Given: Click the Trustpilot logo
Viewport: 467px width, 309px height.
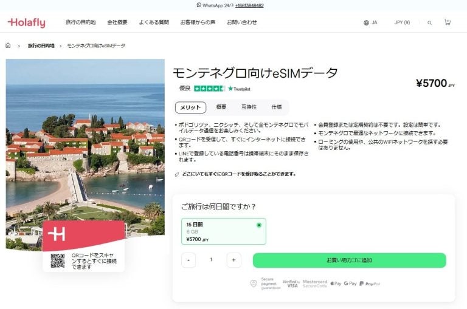Looking at the screenshot, I should pos(239,89).
